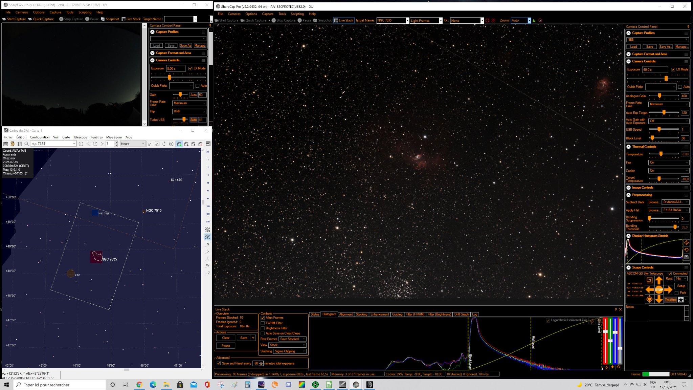Viewport: 693px width, 390px height.
Task: Toggle the Connected checkbox for ASCOM telescope
Action: tap(670, 274)
